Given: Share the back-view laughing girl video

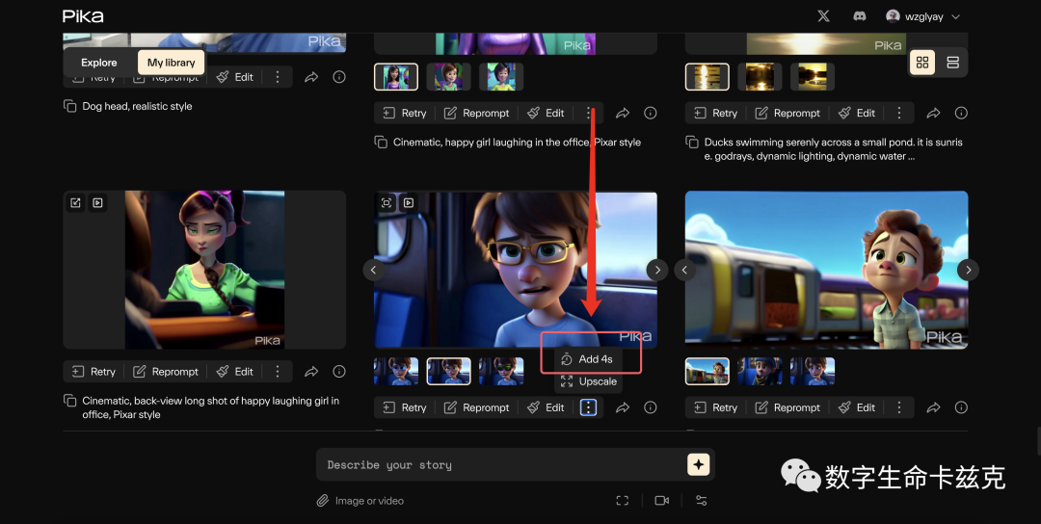Looking at the screenshot, I should (311, 372).
